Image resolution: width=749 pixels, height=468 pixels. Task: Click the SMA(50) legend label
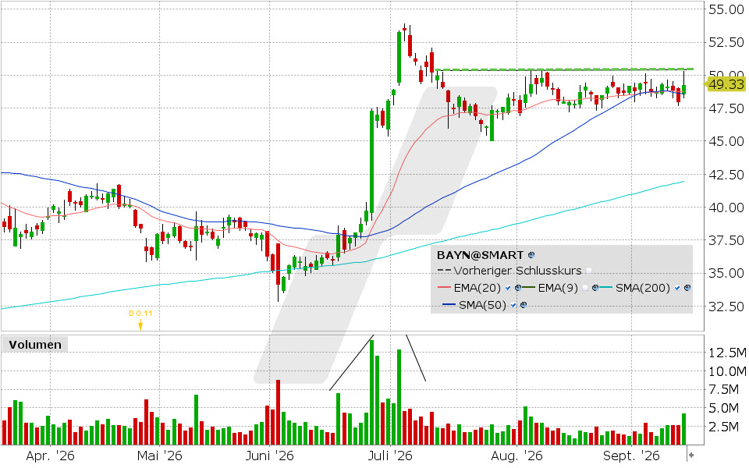(482, 305)
